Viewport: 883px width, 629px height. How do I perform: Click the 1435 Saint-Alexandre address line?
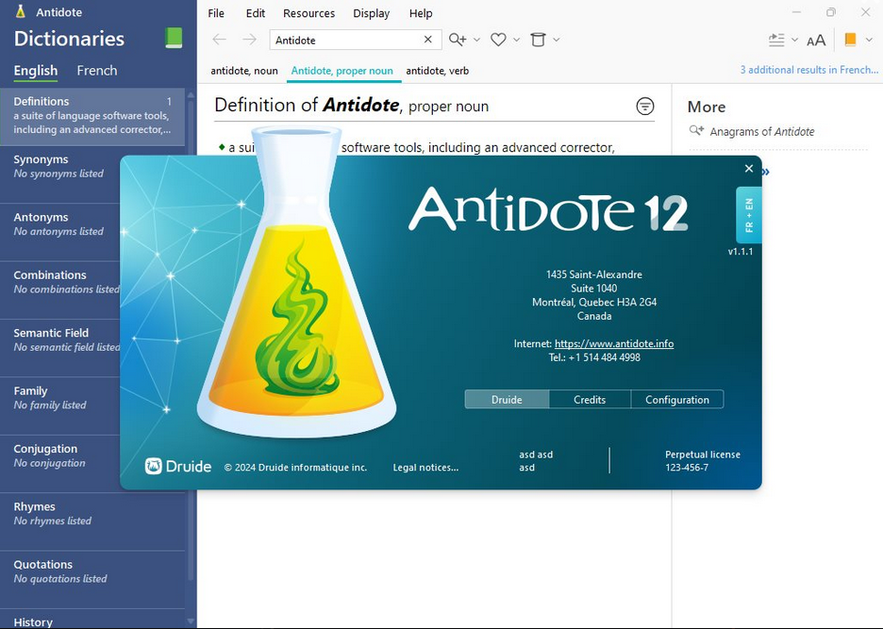pyautogui.click(x=594, y=274)
